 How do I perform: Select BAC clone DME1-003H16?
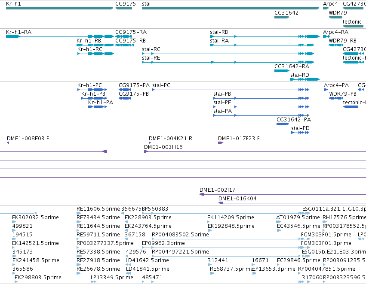(x=255, y=151)
